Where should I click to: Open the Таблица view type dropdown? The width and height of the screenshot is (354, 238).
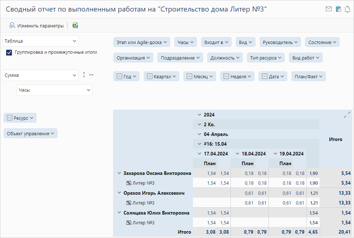tap(40, 41)
